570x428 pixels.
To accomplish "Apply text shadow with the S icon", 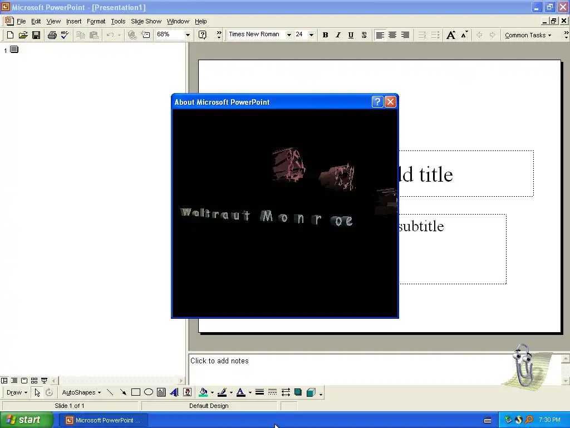I will point(364,35).
